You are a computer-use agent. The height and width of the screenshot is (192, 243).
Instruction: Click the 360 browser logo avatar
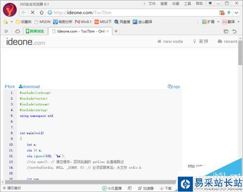pos(10,10)
